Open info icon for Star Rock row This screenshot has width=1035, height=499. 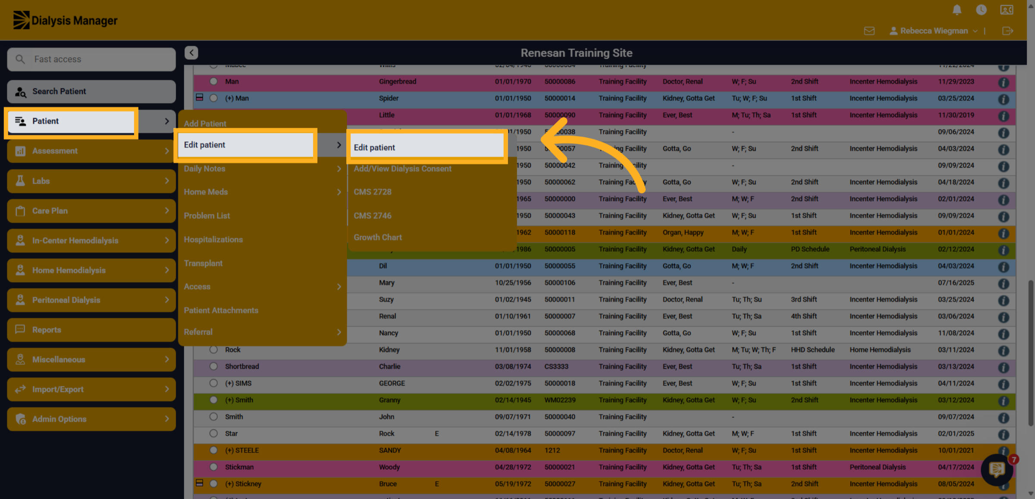coord(1004,434)
